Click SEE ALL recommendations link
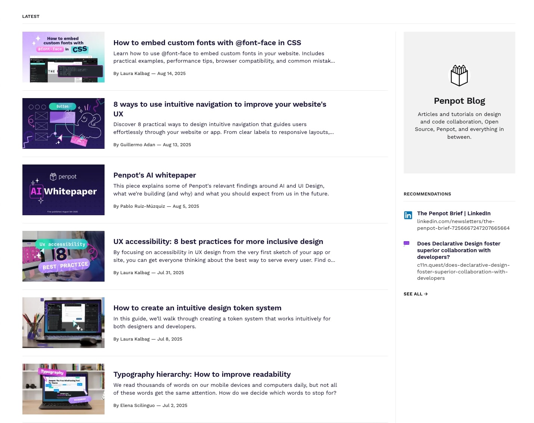 point(416,294)
